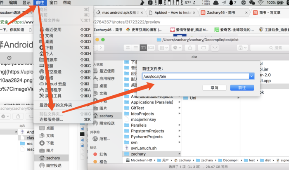Click the 取消 button in the dialog
This screenshot has width=289, height=170.
coord(214,87)
